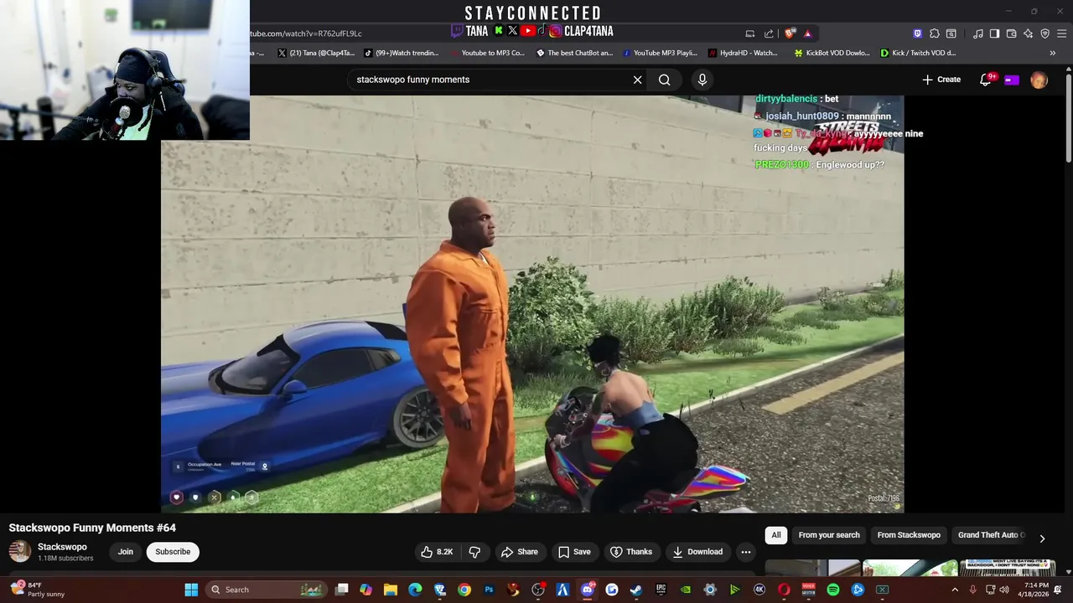Open Stackswopo channel avatar
The image size is (1073, 603).
point(20,551)
